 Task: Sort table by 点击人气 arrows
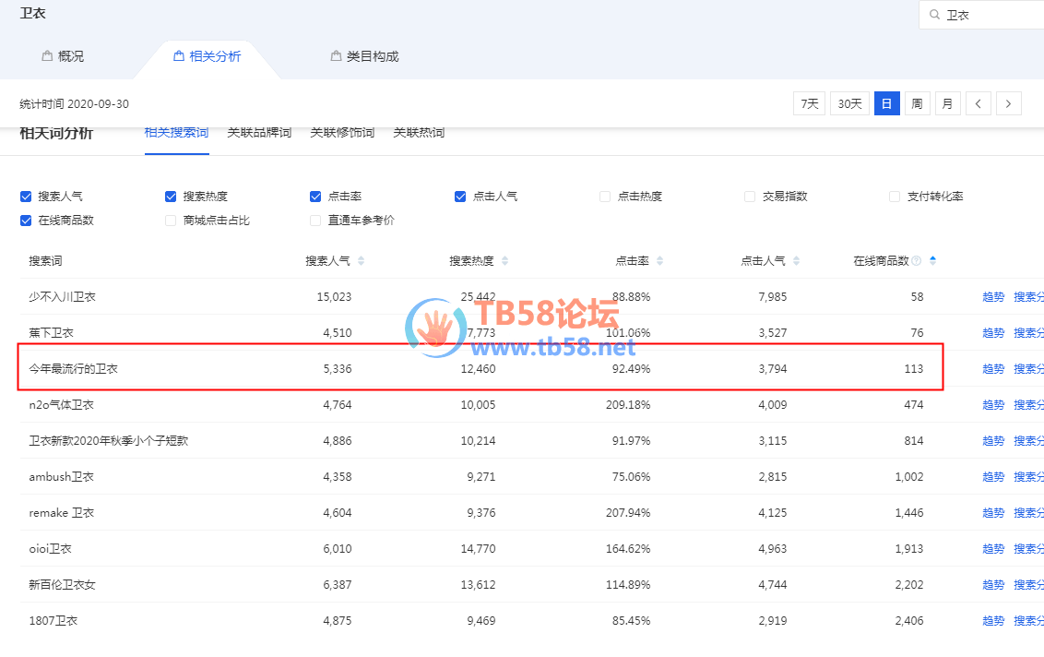pyautogui.click(x=796, y=260)
